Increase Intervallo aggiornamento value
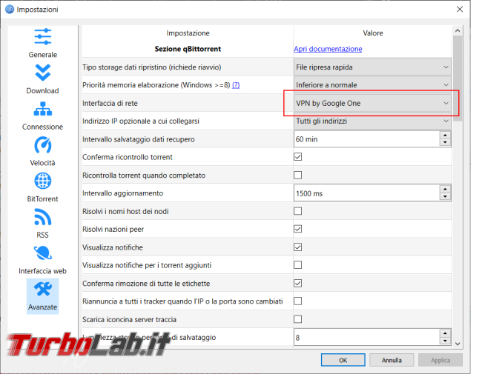 445,190
